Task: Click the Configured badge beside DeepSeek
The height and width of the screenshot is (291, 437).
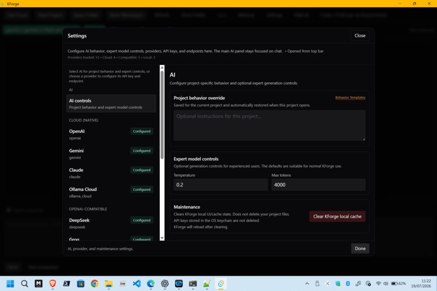Action: click(142, 220)
